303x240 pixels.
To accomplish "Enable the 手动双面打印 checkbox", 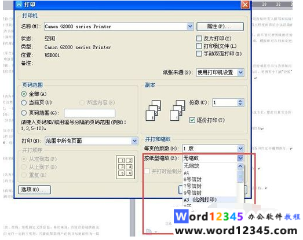I will (x=199, y=54).
